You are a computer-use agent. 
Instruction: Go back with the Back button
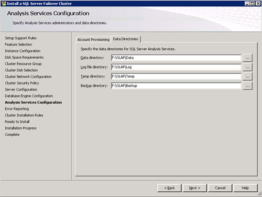tap(169, 188)
